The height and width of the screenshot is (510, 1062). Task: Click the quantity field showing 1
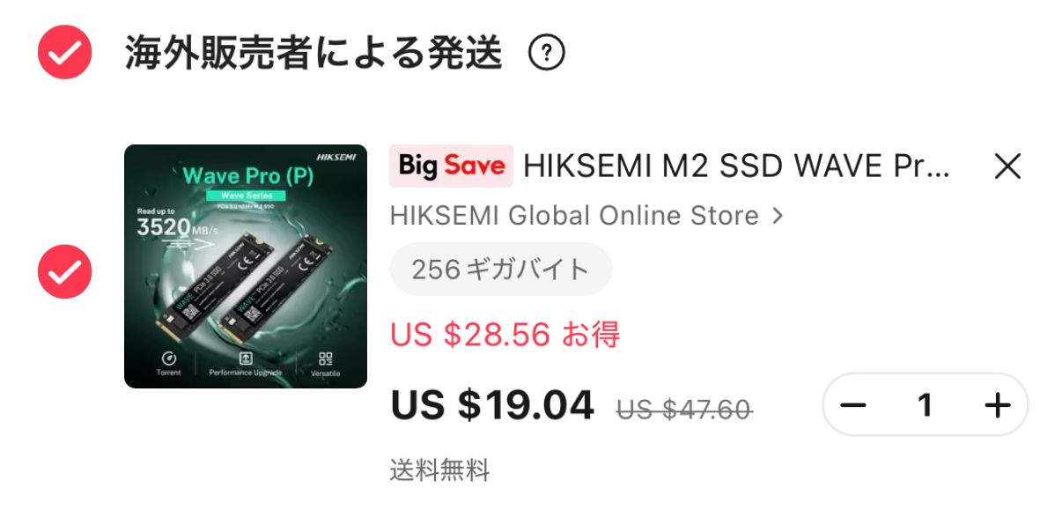tap(925, 405)
